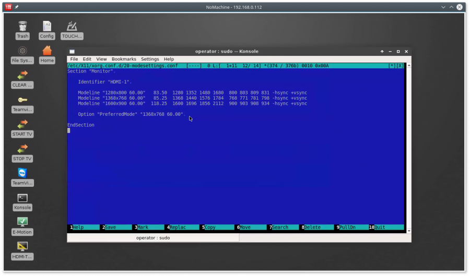Click the 10 Quit function button
Screen dimensions: 470x276
click(385, 227)
